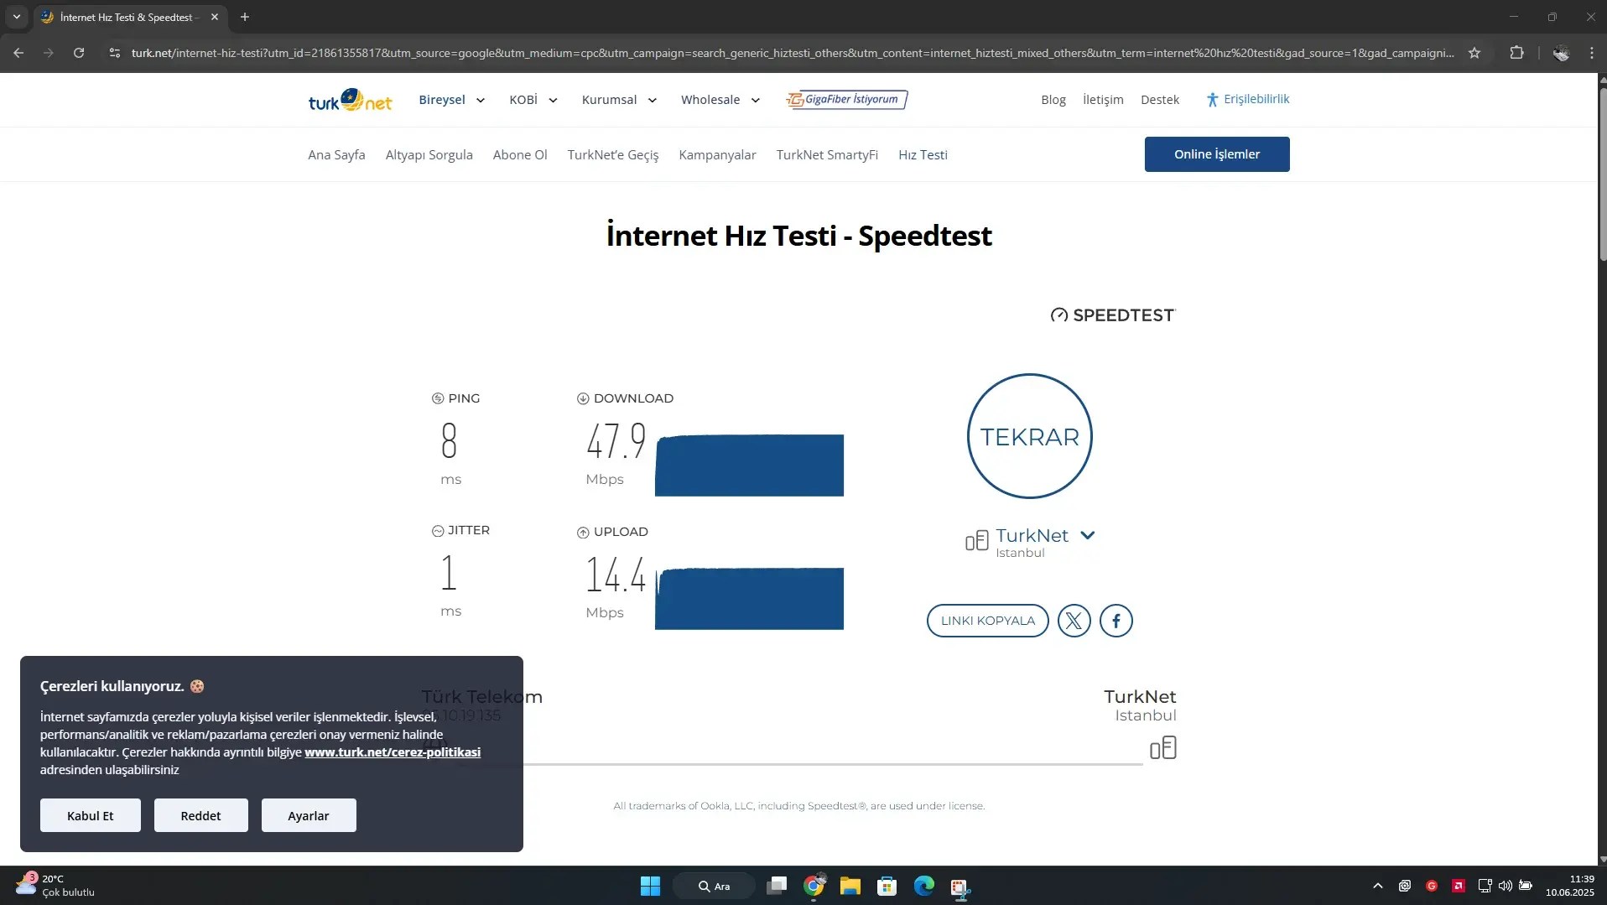1607x905 pixels.
Task: Open the GigaFiber İstiyorum banner
Action: (846, 99)
